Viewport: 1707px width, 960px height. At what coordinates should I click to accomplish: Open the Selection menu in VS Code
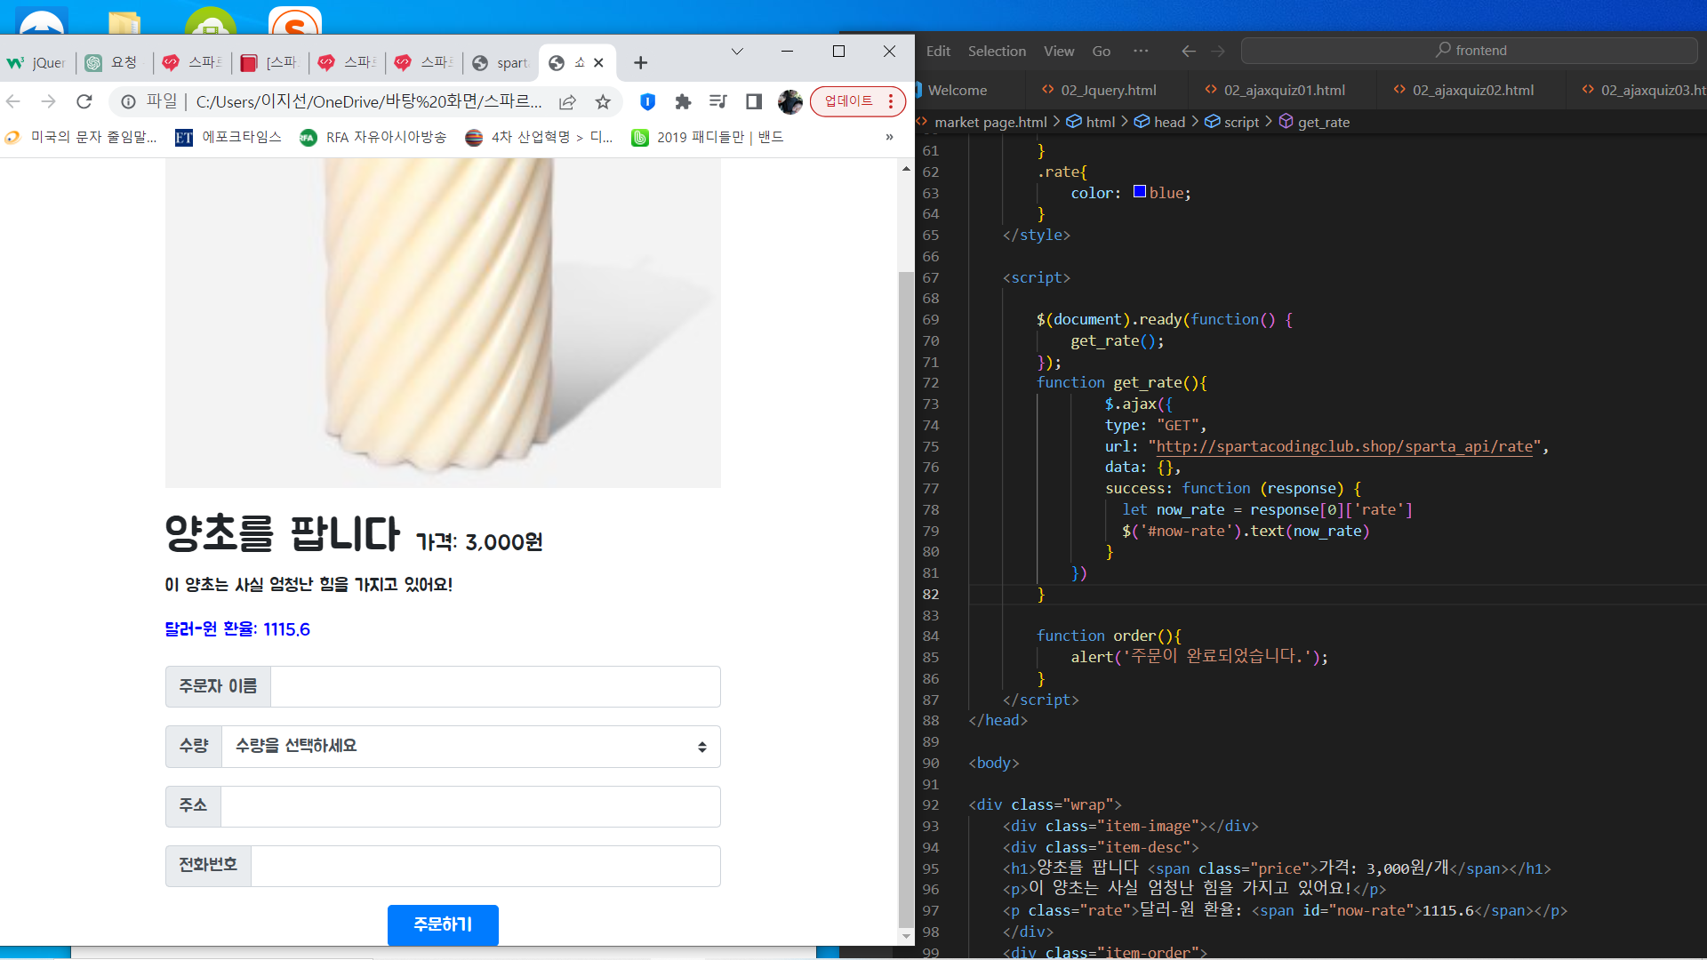click(997, 52)
